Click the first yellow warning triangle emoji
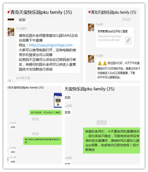 (x=100, y=63)
